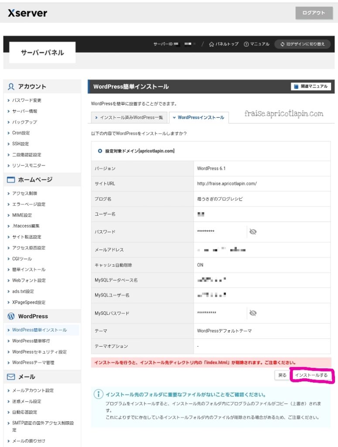
Task: Click the サーバーパネル title tab
Action: (x=42, y=52)
